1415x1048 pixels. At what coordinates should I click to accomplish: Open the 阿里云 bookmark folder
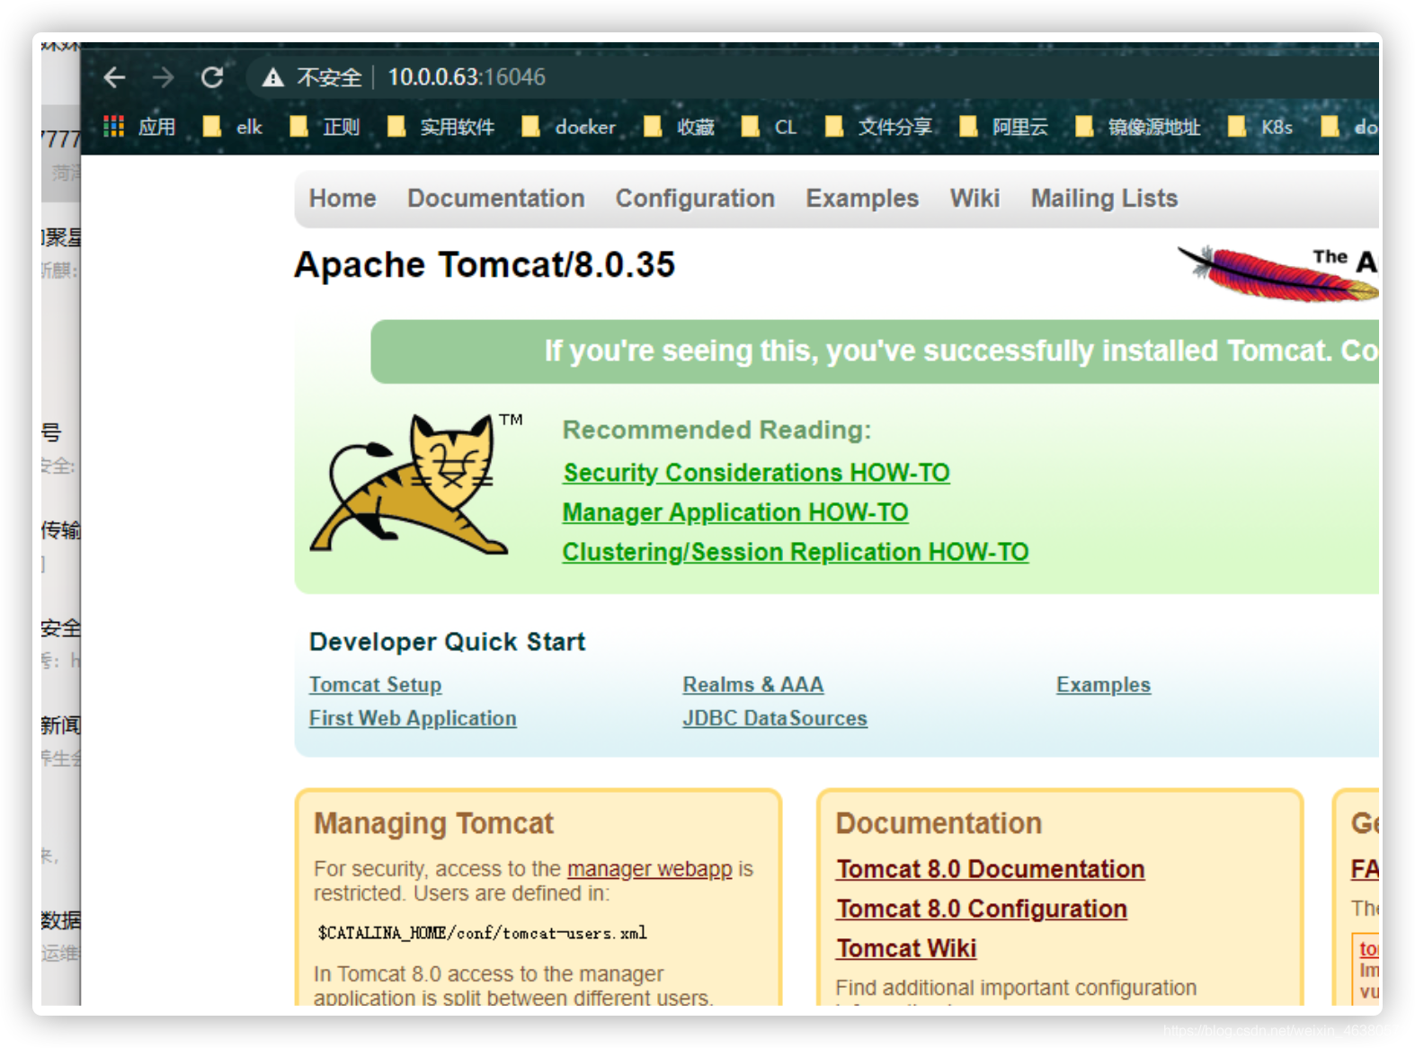point(1004,127)
